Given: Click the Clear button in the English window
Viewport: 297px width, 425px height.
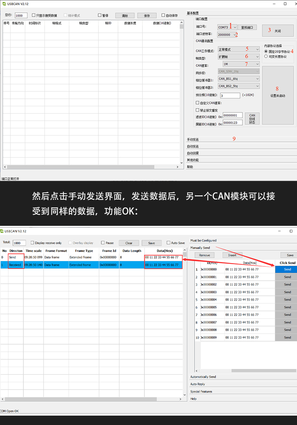Looking at the screenshot, I should click(x=129, y=243).
